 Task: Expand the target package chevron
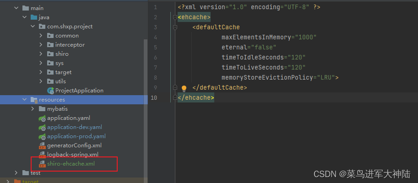[41, 72]
